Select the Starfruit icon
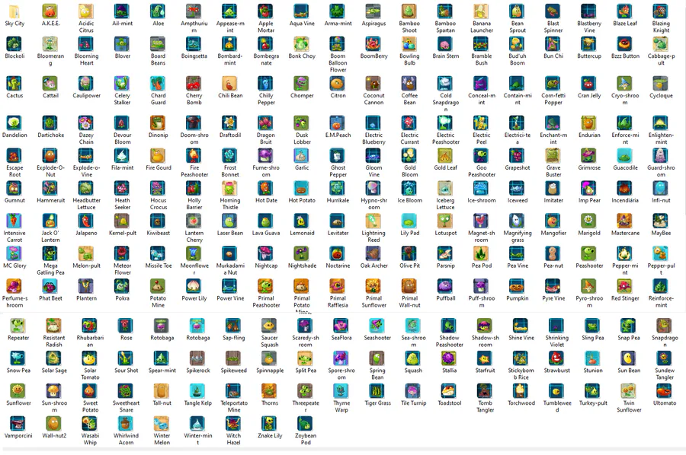This screenshot has width=686, height=455. tap(485, 358)
